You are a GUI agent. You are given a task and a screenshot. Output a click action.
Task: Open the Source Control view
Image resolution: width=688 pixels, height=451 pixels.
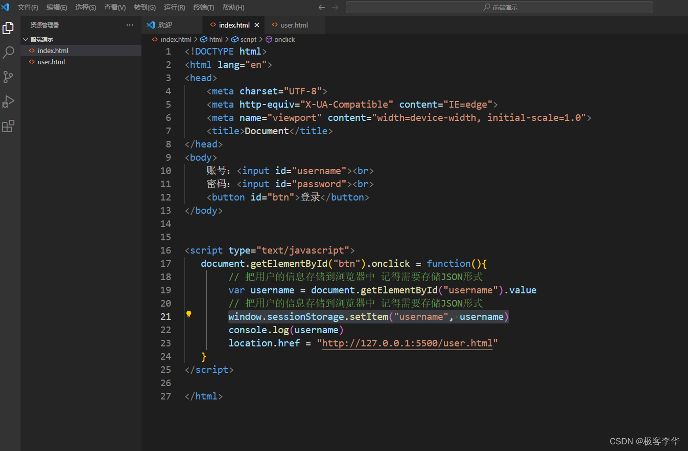8,77
